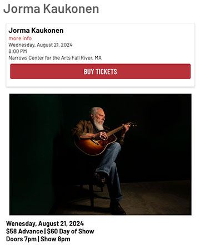Click the bold 'Wenesday, August 21, 2024' line

(45, 223)
